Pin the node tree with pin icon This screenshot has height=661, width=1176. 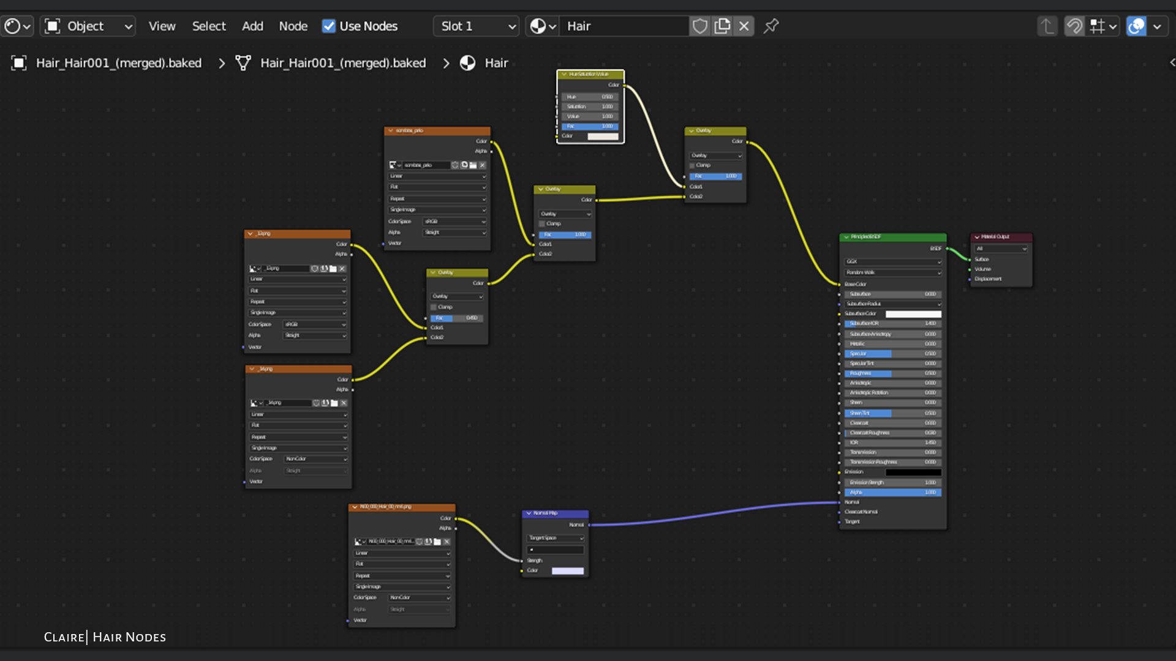pos(771,26)
